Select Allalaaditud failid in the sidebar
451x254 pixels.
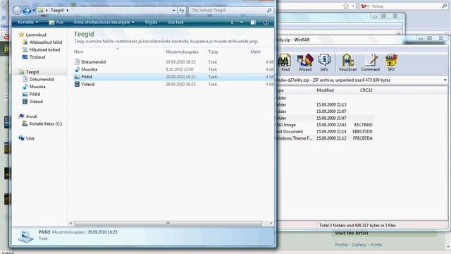pyautogui.click(x=42, y=42)
